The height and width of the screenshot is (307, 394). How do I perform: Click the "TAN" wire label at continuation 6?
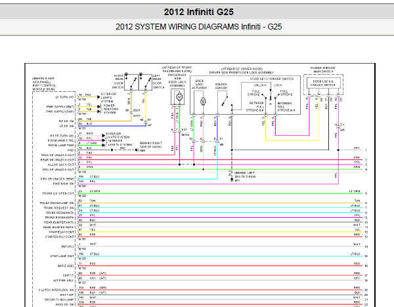(357, 201)
